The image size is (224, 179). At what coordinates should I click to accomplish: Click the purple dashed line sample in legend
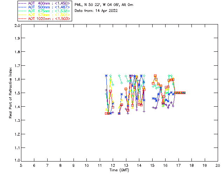tap(22, 3)
